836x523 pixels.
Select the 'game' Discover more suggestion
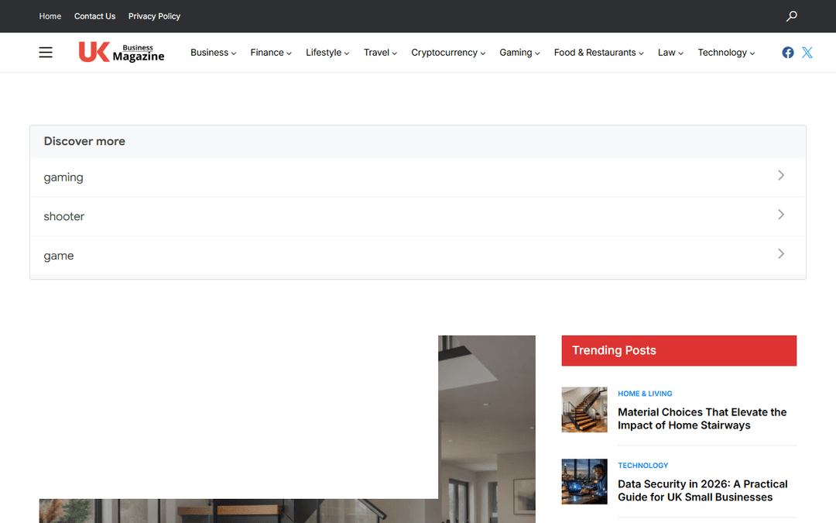[x=418, y=256]
